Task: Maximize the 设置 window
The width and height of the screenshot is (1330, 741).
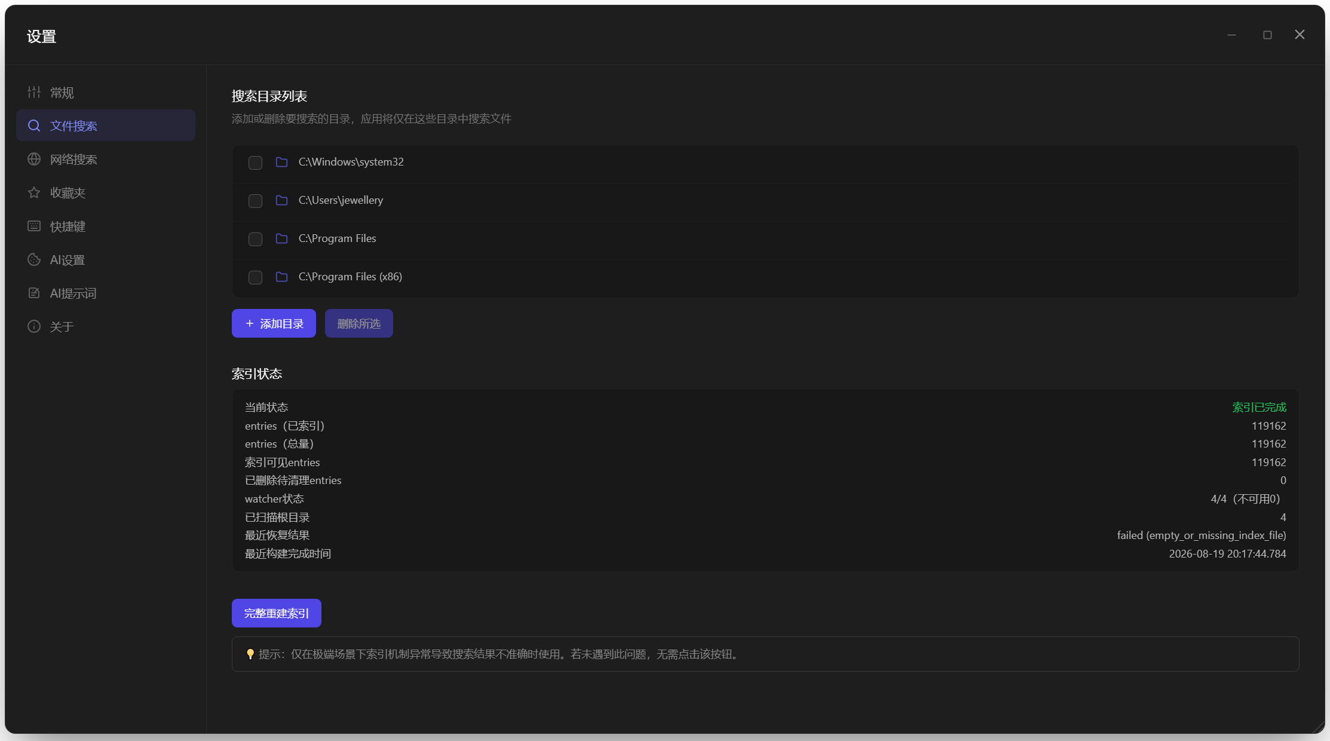Action: coord(1267,35)
